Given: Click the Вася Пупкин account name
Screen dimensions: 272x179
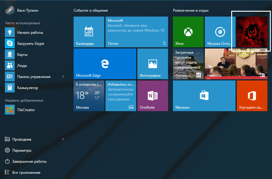Looking at the screenshot, I should pyautogui.click(x=28, y=10).
